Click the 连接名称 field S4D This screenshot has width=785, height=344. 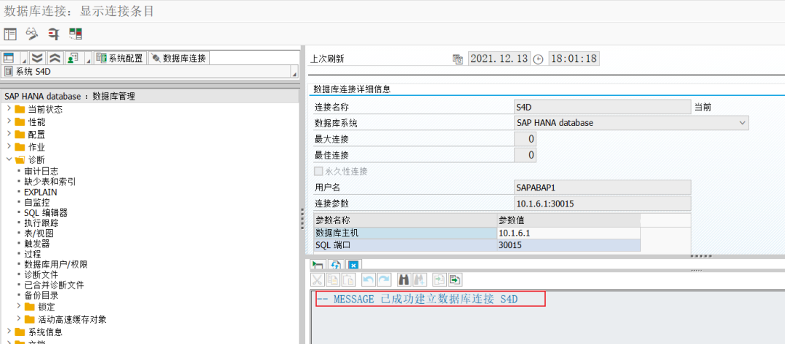pos(603,107)
